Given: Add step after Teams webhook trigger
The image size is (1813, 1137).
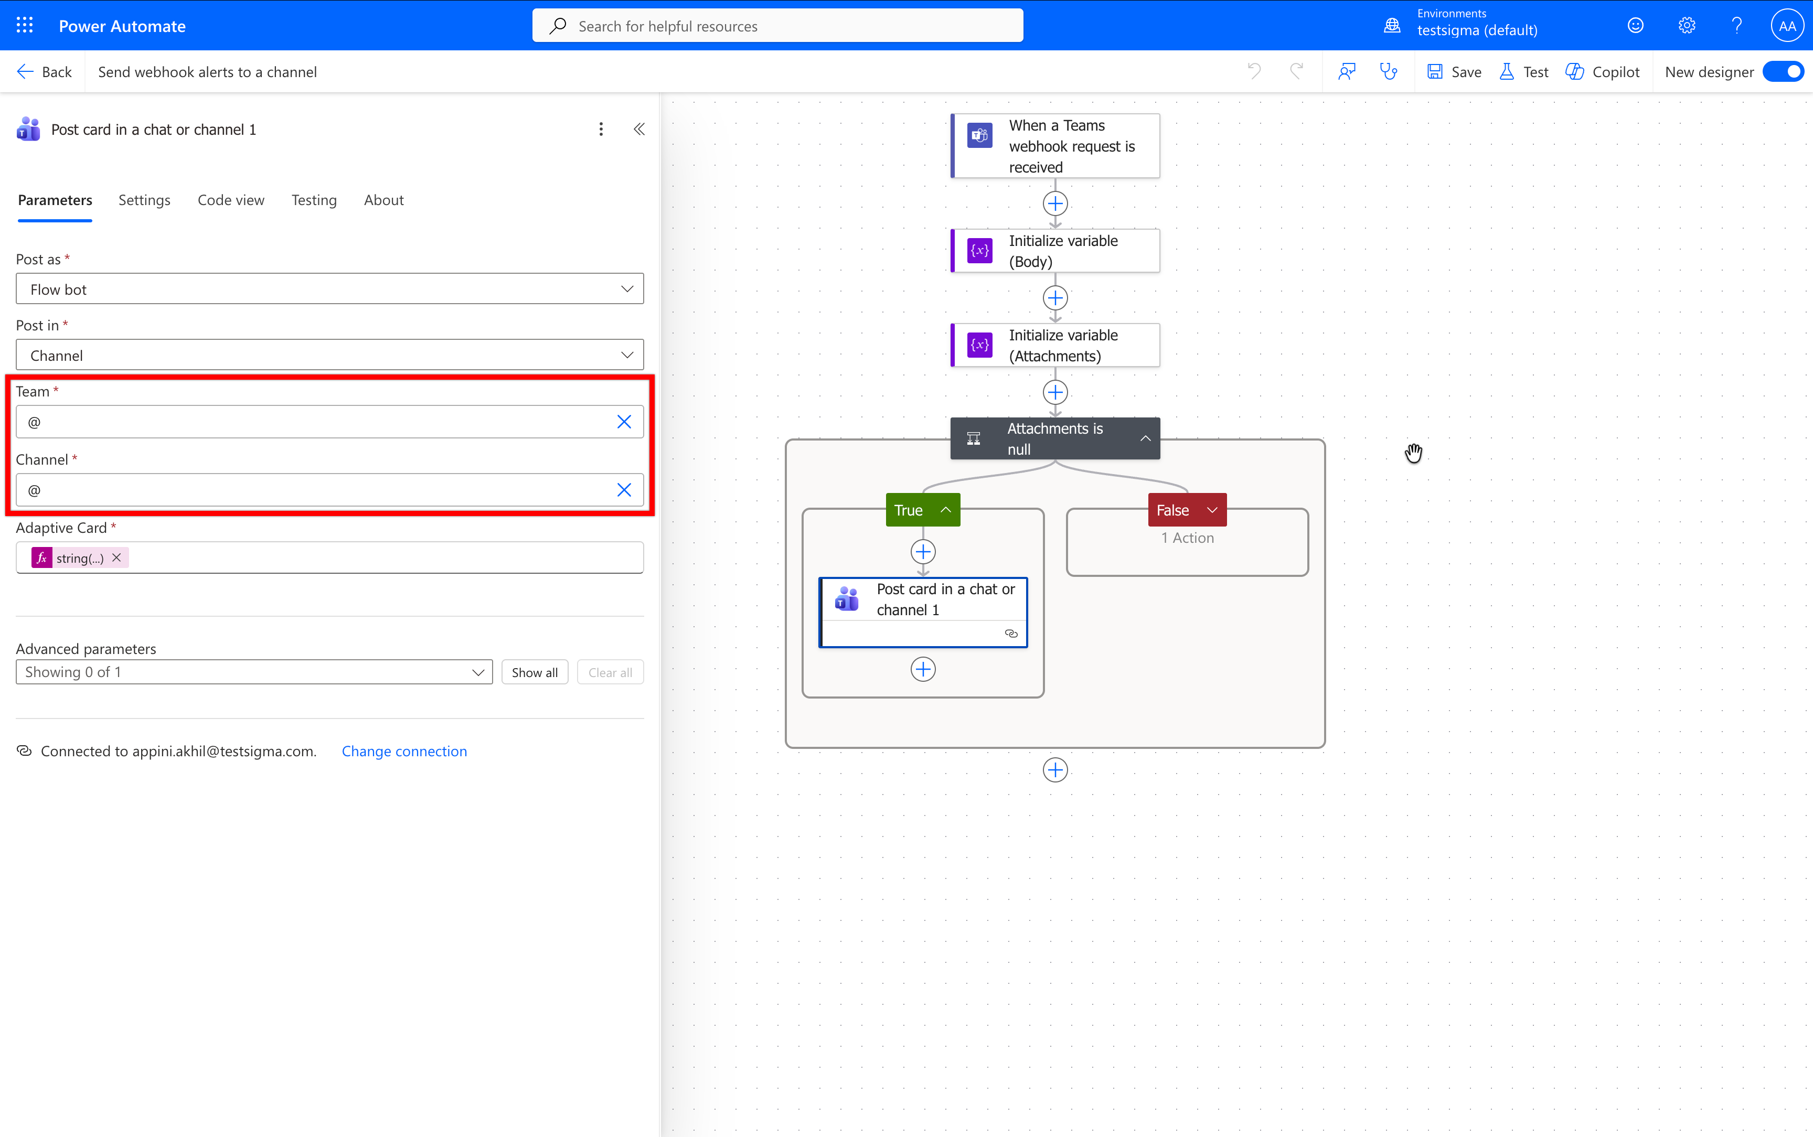Looking at the screenshot, I should pos(1056,204).
